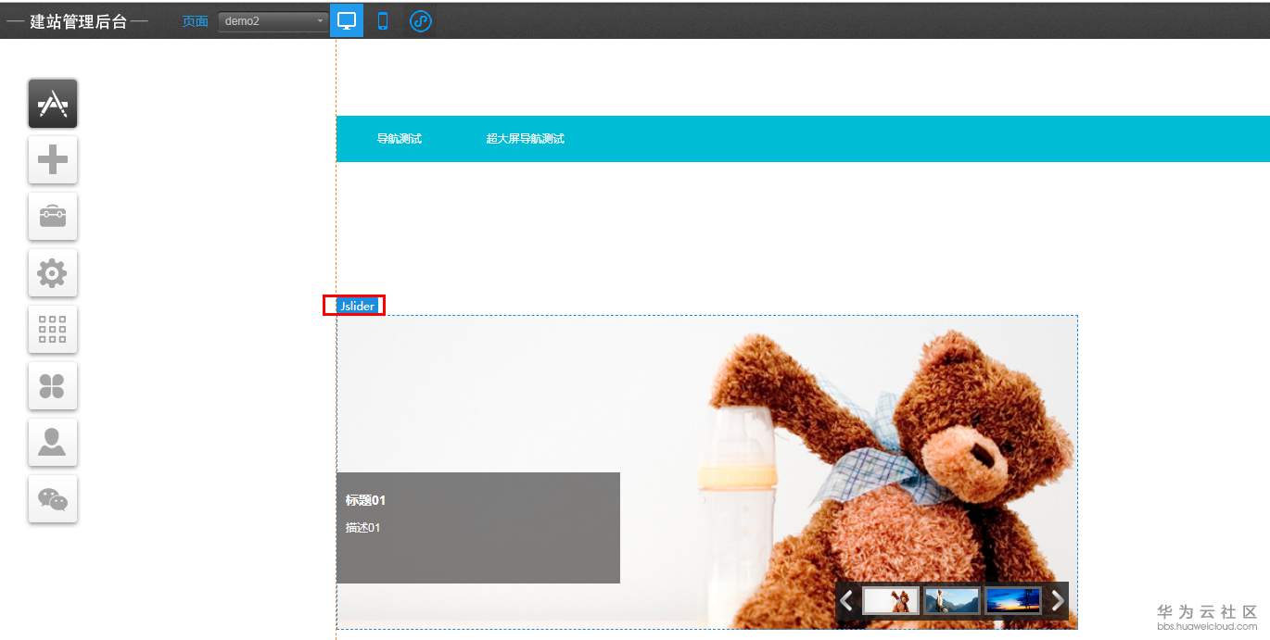Click the plus add-component sidebar icon
The height and width of the screenshot is (640, 1270).
click(x=53, y=159)
